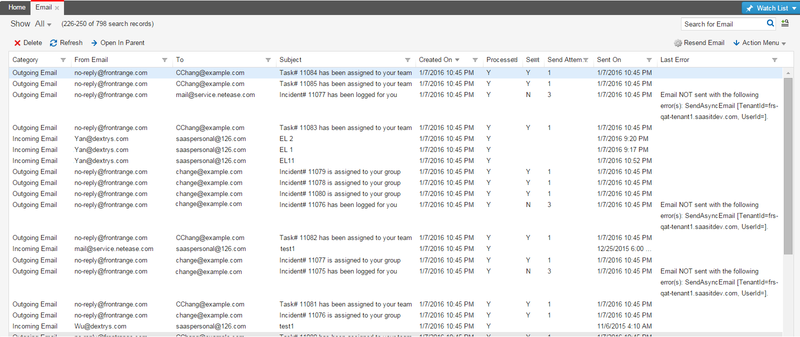
Task: Click the vertical scrollbar thumb of the grid
Action: click(x=788, y=165)
